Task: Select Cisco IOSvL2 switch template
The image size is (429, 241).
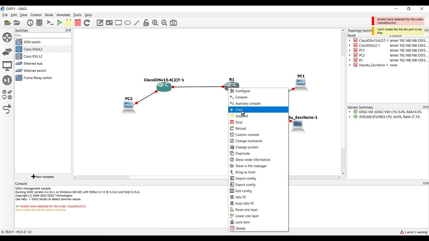Action: click(x=43, y=49)
